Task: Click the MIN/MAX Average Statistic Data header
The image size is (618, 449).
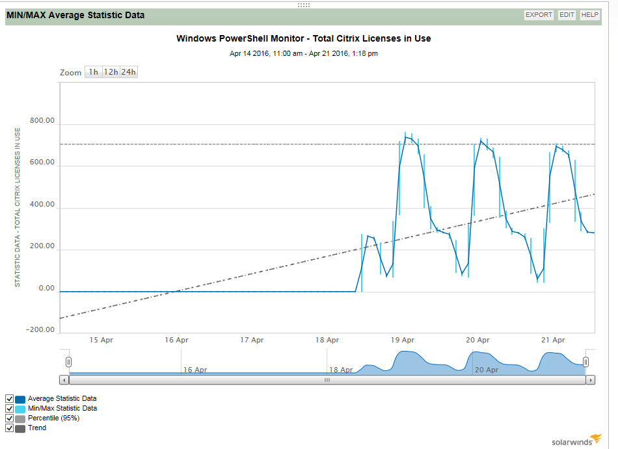Action: click(75, 16)
